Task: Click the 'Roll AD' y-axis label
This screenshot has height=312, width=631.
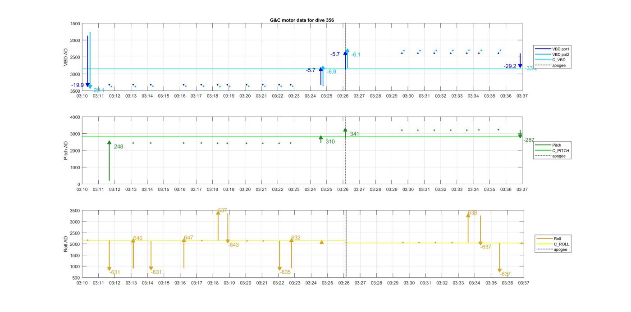Action: pyautogui.click(x=66, y=244)
